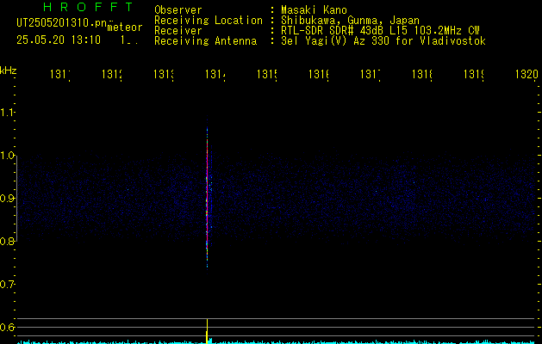Click the 1.1 frequency axis label
The image size is (542, 344).
click(x=8, y=113)
